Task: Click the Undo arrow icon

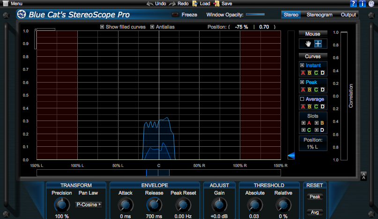Action: 150,4
